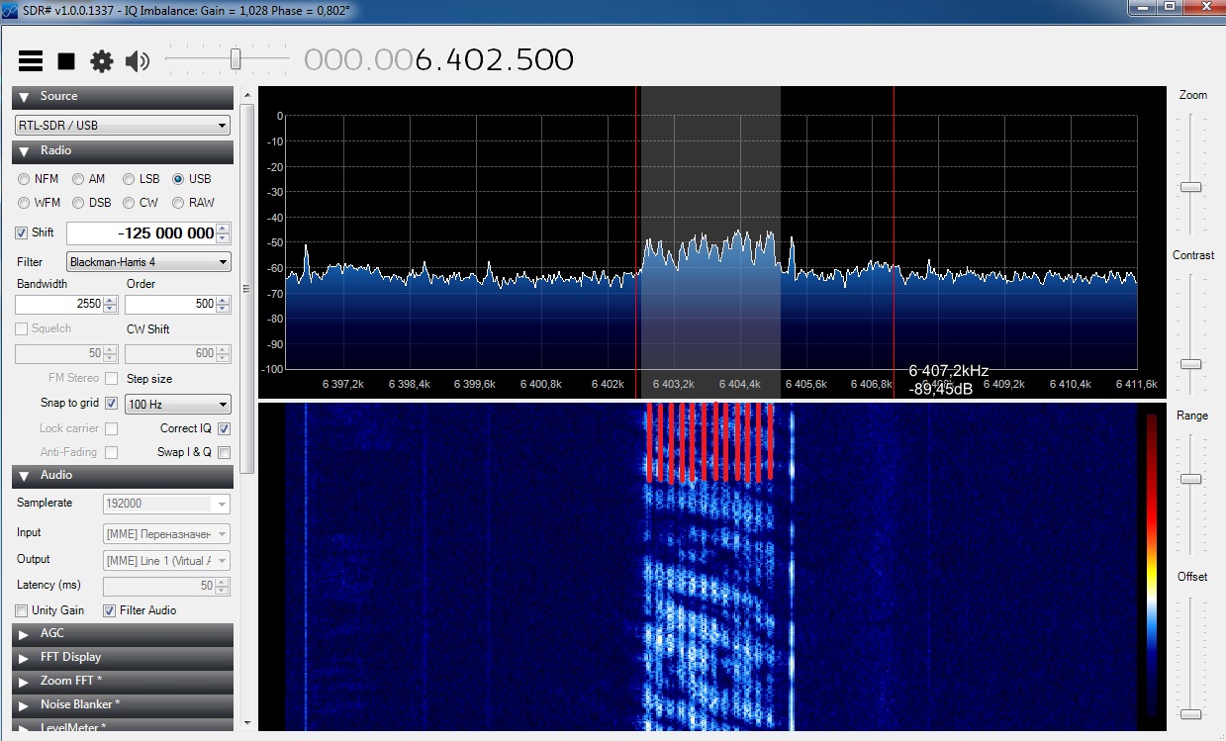The image size is (1226, 741).
Task: Mute audio with the speaker icon
Action: coord(138,61)
